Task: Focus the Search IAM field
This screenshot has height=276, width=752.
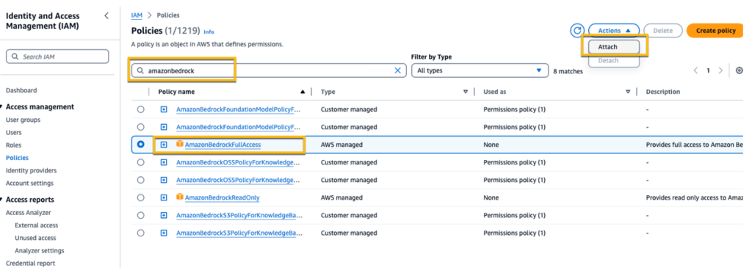Action: (x=57, y=57)
